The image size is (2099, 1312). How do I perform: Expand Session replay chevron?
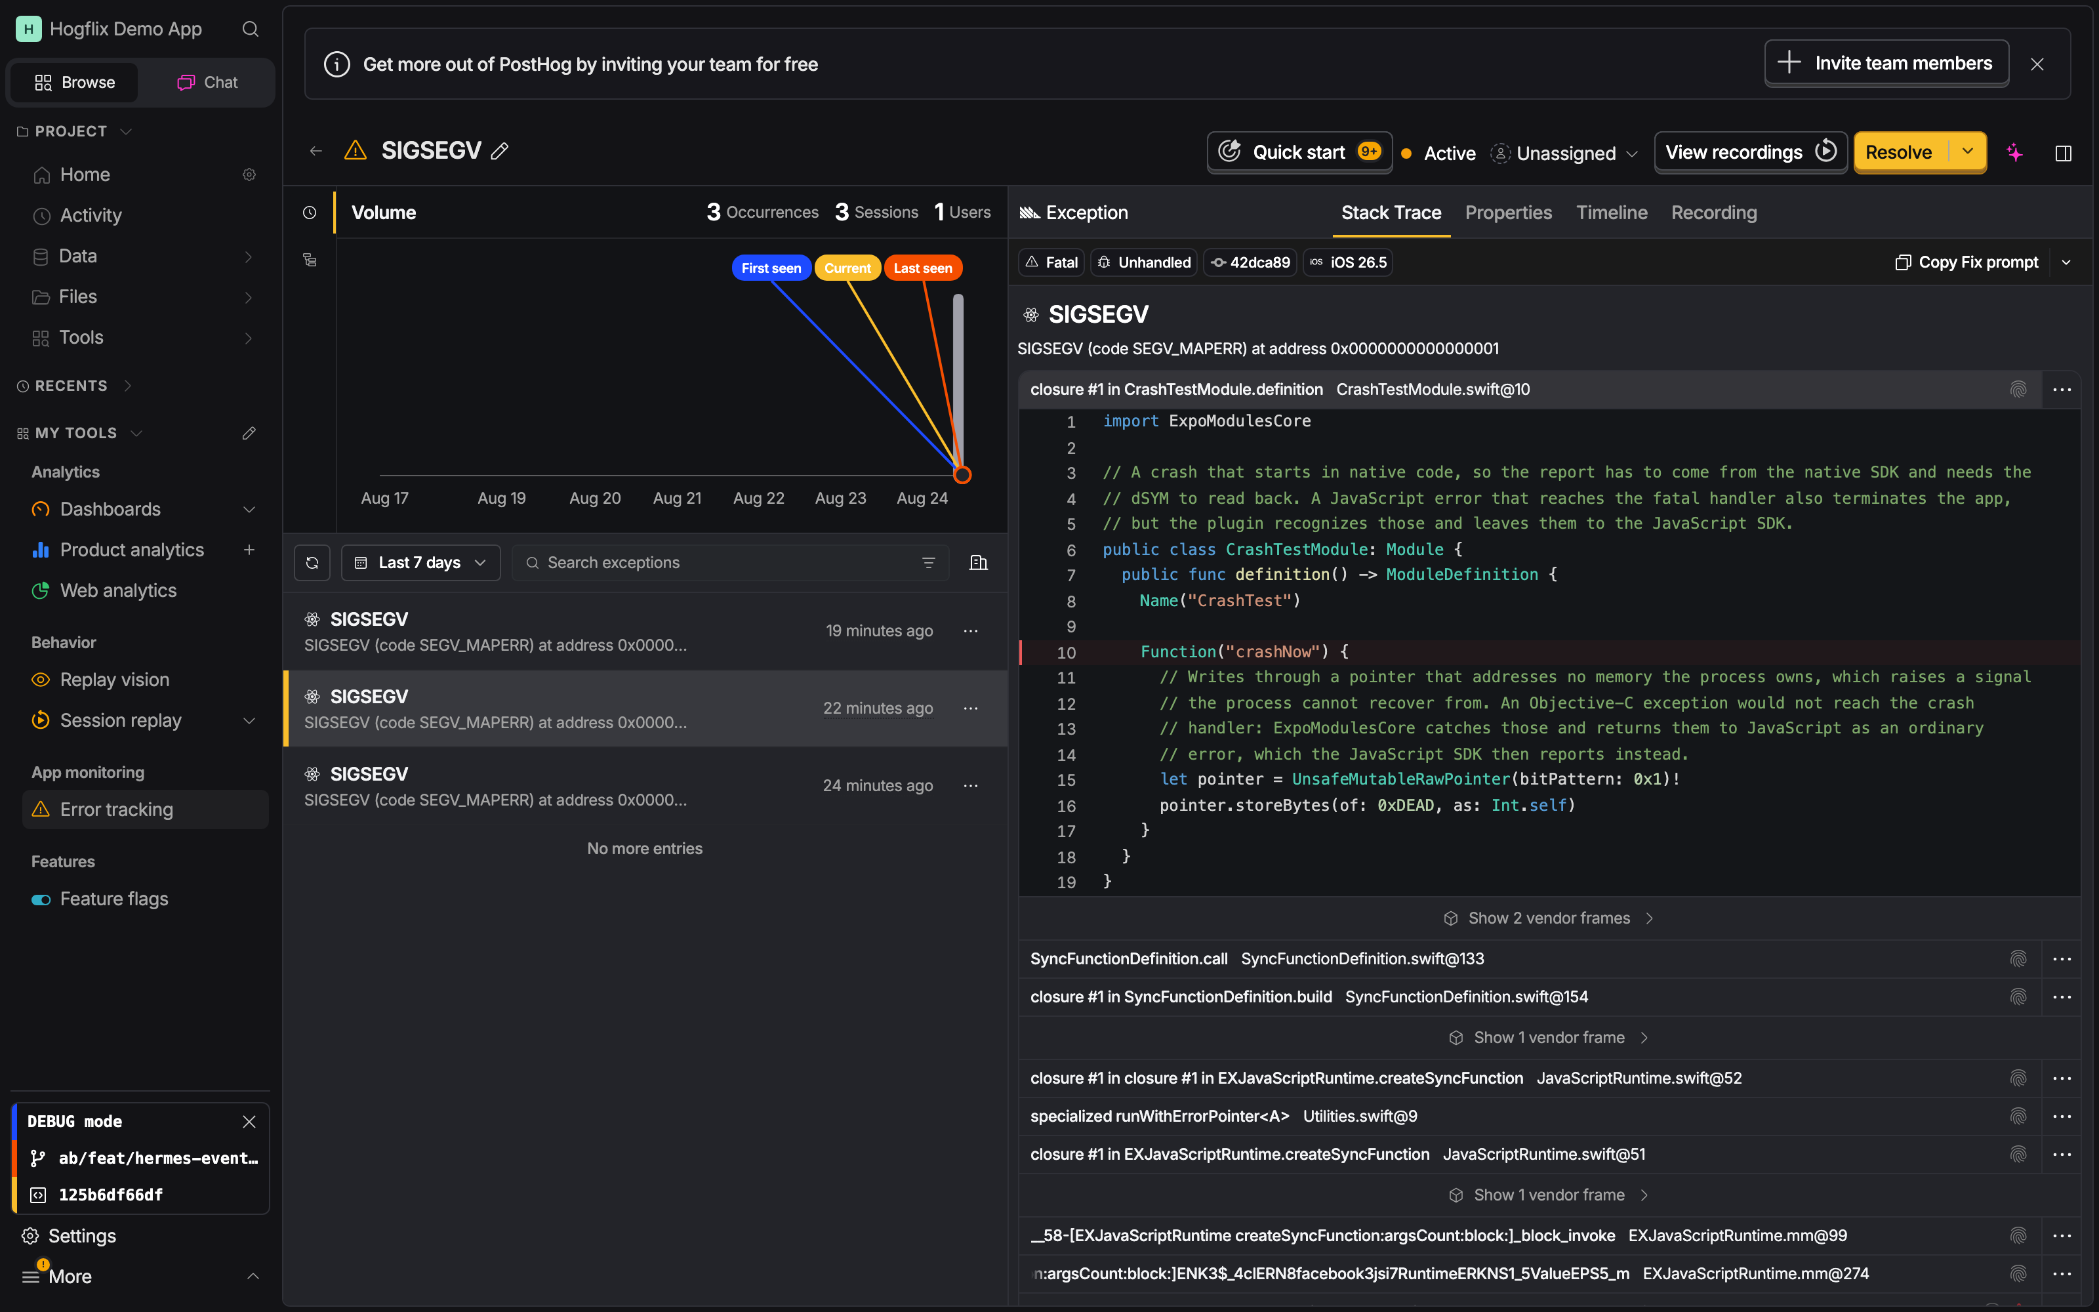coord(249,720)
